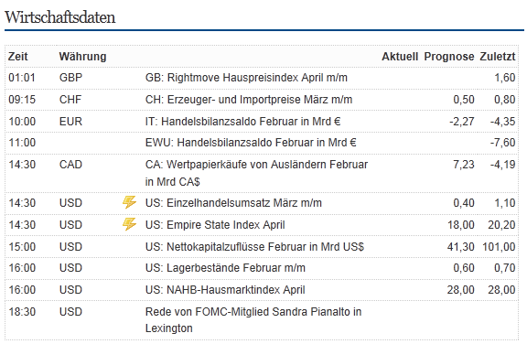Click the Wirtschaftsdaten heading
The width and height of the screenshot is (527, 344).
(x=60, y=17)
